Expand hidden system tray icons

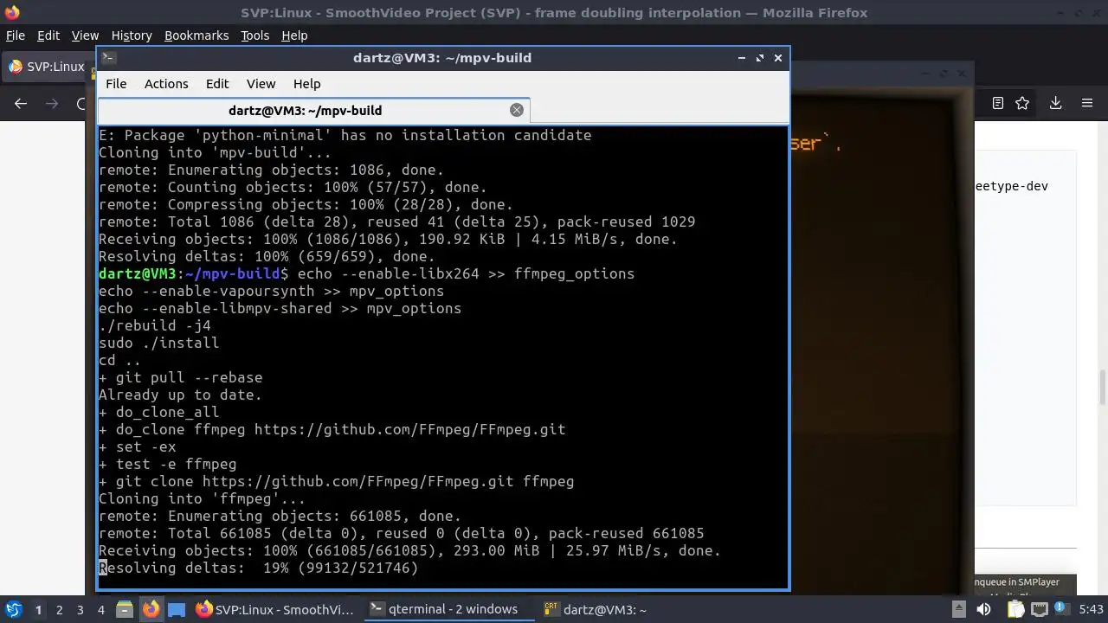[960, 610]
